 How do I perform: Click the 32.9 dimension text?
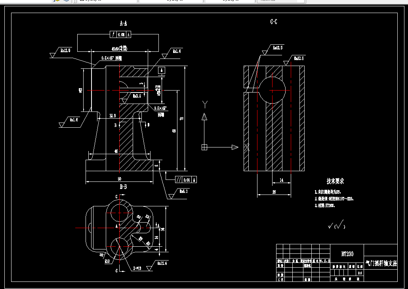[112, 116]
